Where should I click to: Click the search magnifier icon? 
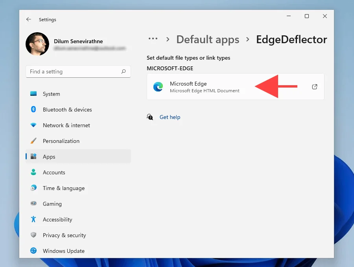pos(124,71)
